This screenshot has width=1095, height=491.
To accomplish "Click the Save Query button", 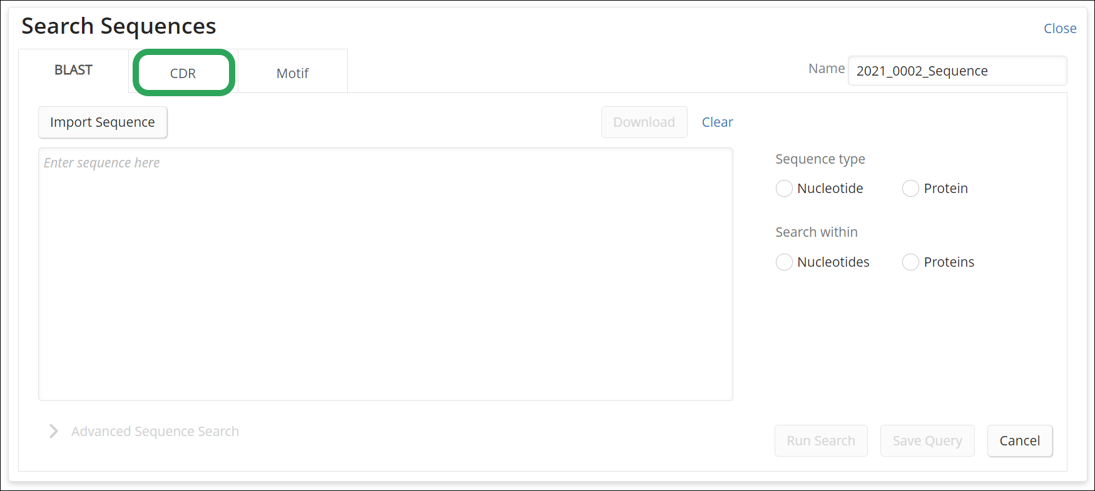I will click(x=927, y=441).
